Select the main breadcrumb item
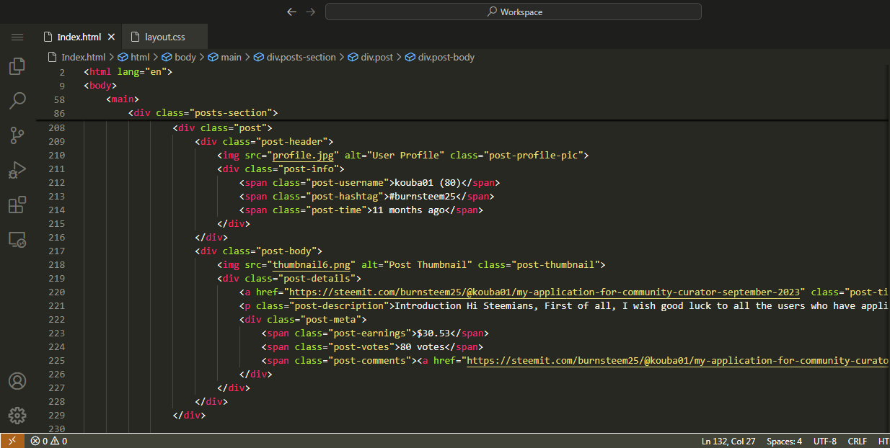Screen dimensions: 890x448 click(x=225, y=57)
